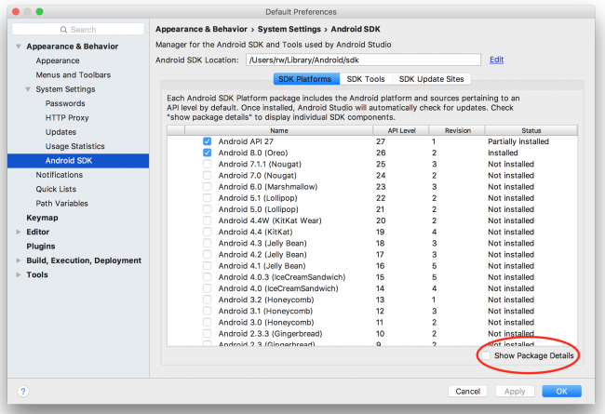Expand the Tools settings section
605x414 pixels.
20,275
